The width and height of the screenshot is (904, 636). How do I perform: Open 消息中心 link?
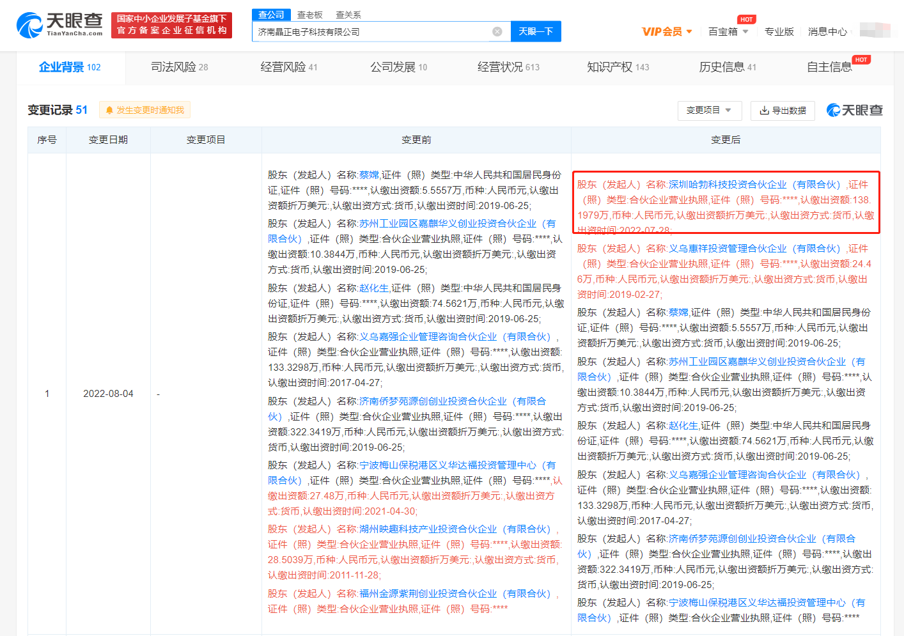click(x=827, y=31)
